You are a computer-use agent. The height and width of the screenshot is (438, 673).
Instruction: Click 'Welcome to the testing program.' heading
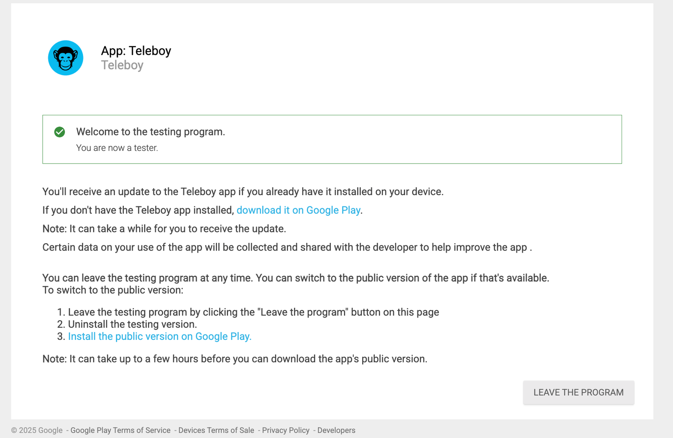150,132
